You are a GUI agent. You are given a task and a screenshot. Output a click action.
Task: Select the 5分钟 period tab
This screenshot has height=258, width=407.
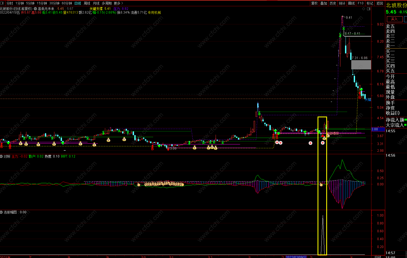[30, 3]
